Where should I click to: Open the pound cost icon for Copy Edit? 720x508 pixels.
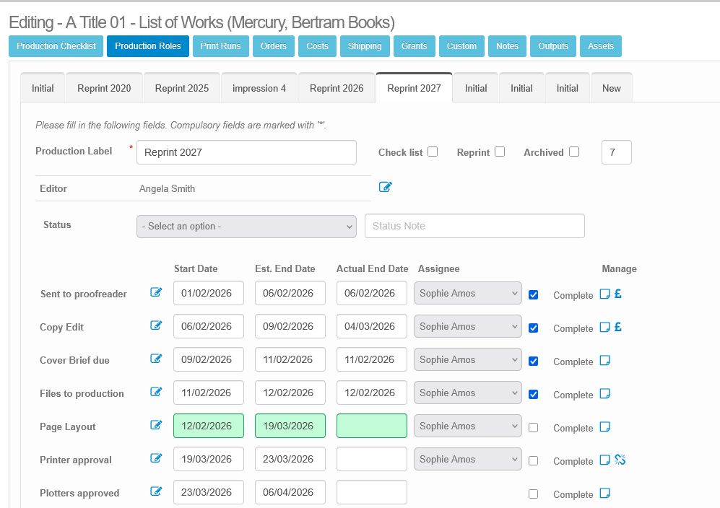click(x=618, y=328)
